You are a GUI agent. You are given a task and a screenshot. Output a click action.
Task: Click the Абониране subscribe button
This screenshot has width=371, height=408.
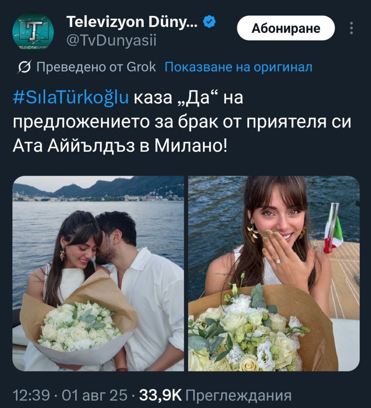[x=286, y=28]
